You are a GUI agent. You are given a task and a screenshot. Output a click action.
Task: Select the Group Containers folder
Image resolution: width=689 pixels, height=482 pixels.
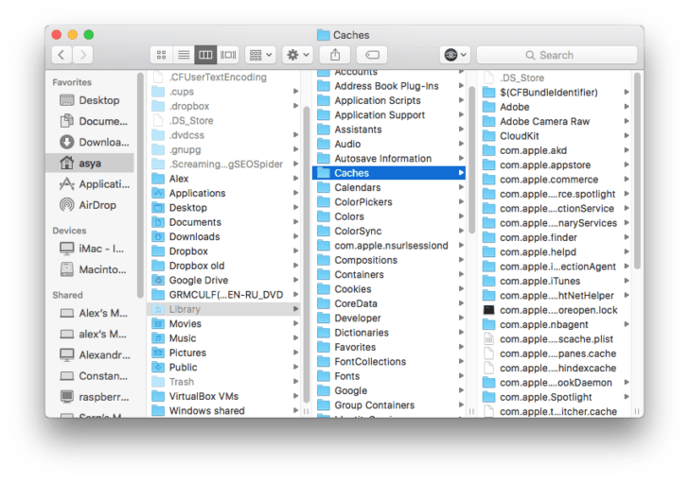(x=389, y=405)
